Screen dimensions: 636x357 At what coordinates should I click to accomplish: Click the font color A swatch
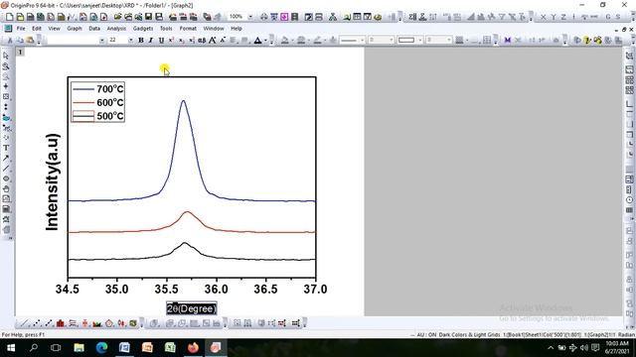[x=257, y=40]
